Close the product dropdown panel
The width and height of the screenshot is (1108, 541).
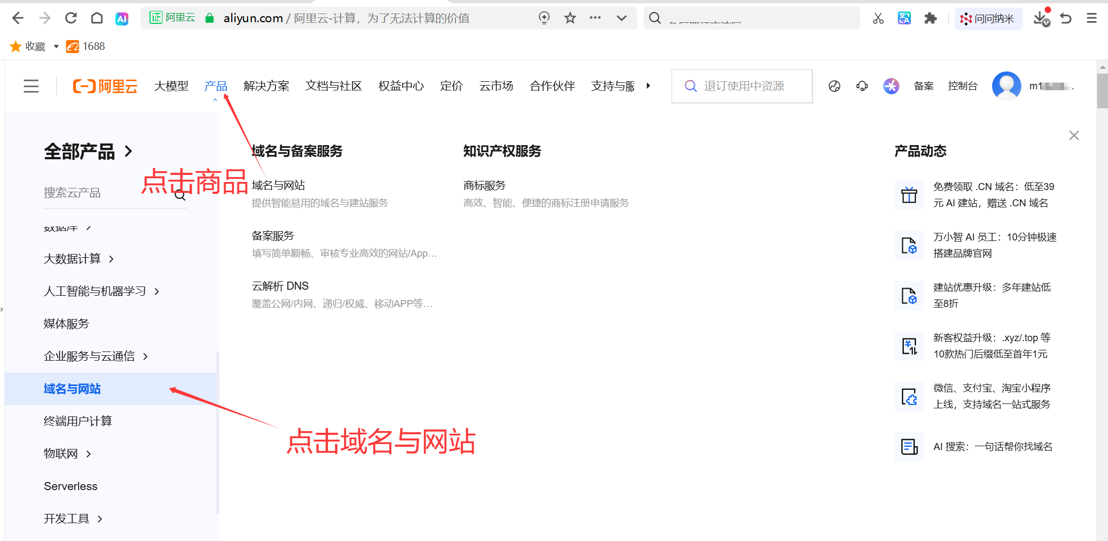click(1074, 135)
